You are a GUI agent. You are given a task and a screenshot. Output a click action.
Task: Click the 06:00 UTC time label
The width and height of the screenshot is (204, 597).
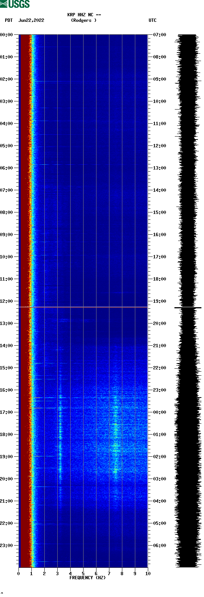point(160,546)
